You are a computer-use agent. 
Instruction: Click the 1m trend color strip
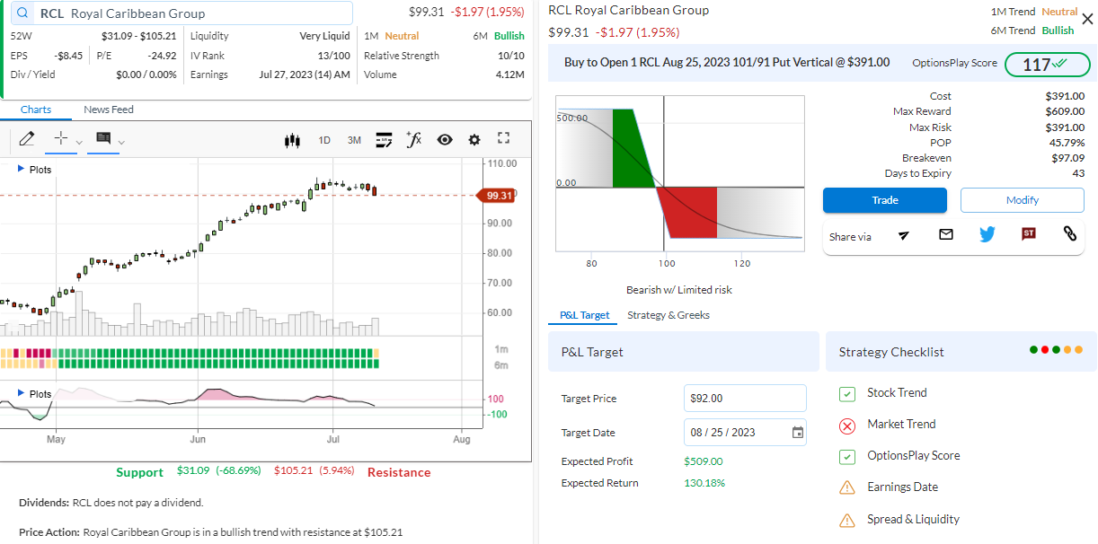(x=188, y=353)
